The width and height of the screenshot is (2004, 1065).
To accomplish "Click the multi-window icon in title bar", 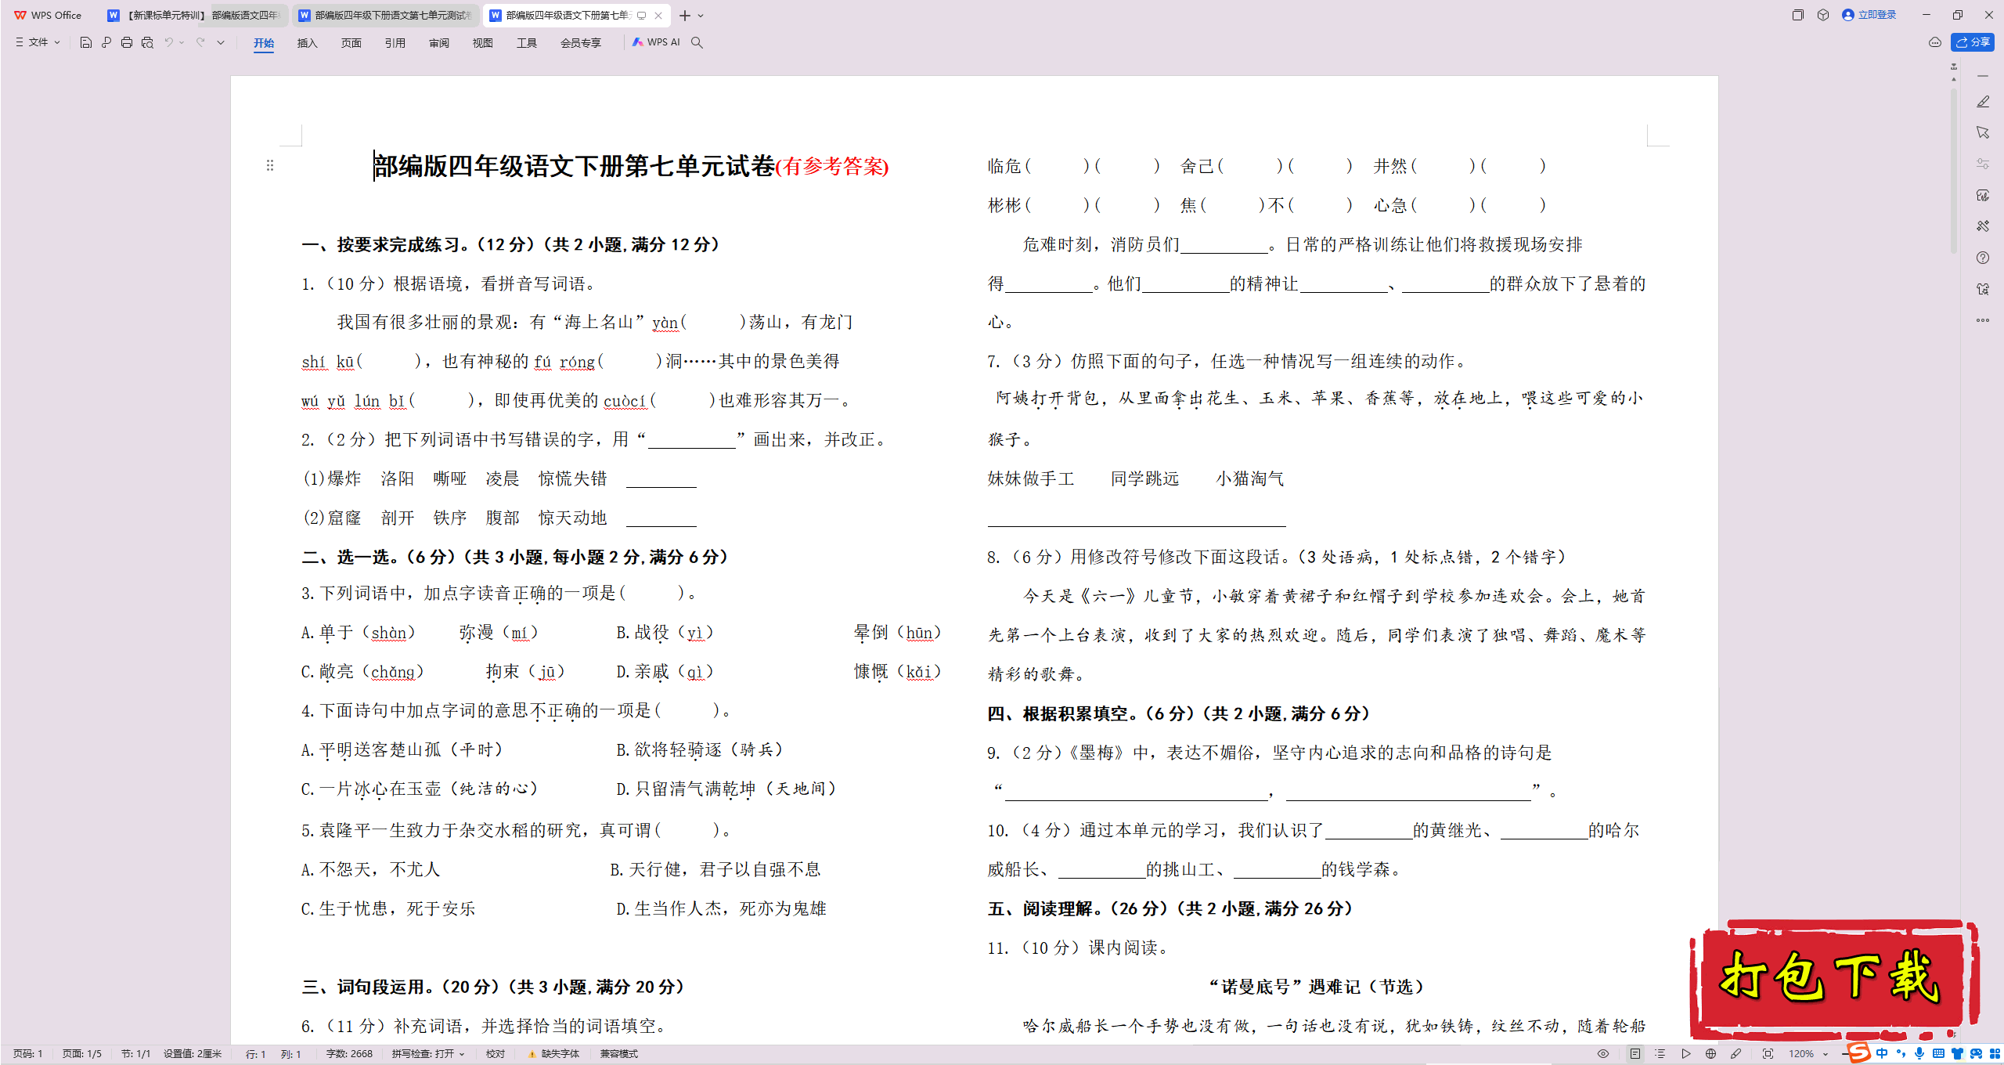I will [1798, 15].
